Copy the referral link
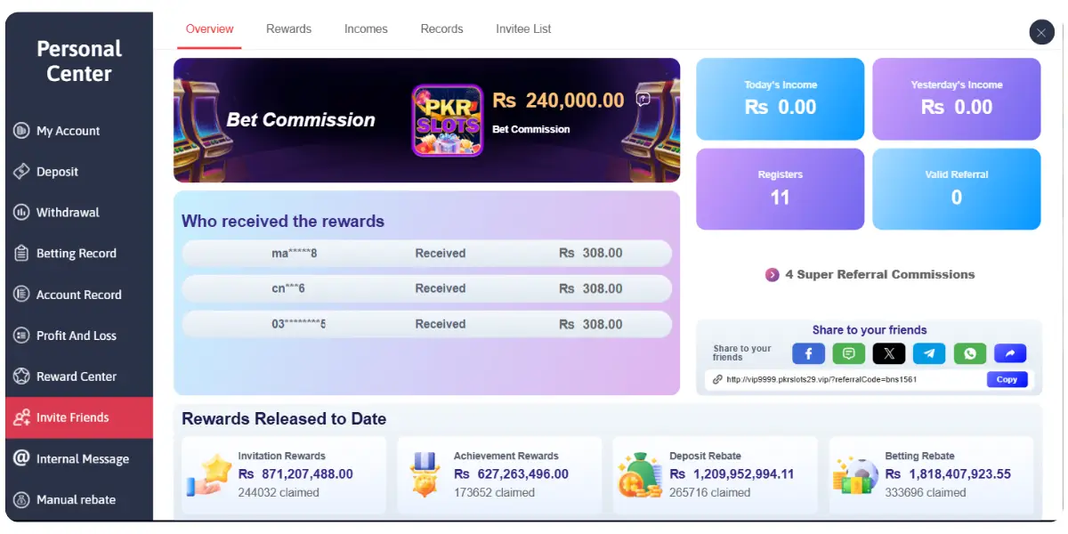Image resolution: width=1068 pixels, height=534 pixels. tap(1007, 379)
